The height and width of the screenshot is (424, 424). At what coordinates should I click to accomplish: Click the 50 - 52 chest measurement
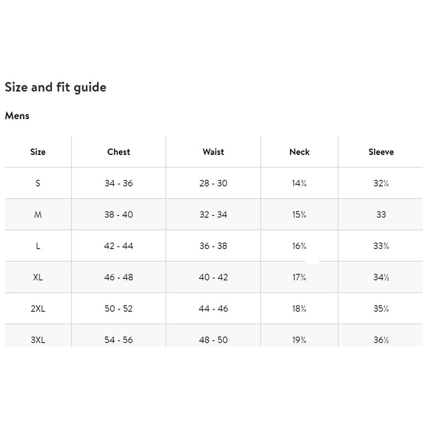(x=119, y=309)
